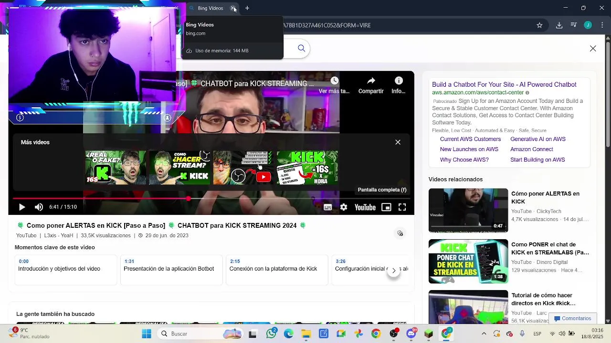Click the Watch later clock icon
Viewport: 611px width, 343px height.
[334, 81]
